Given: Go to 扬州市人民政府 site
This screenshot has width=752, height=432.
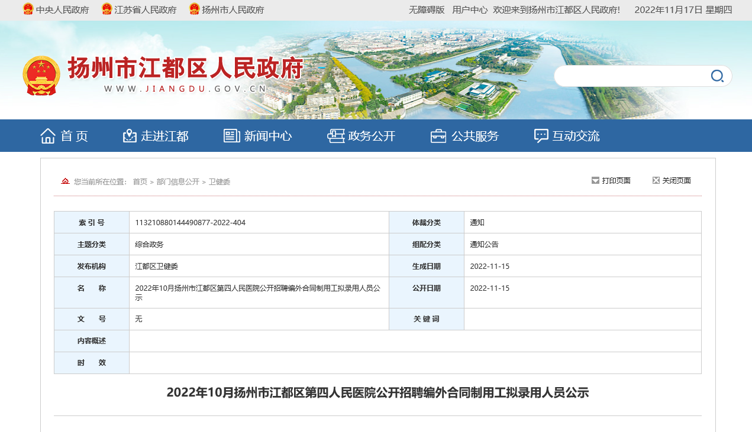Looking at the screenshot, I should (x=233, y=10).
